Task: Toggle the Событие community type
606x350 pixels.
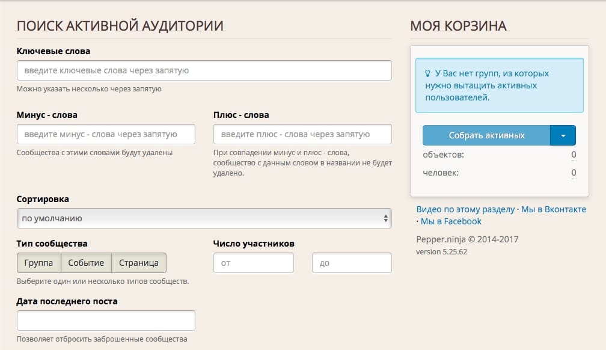Action: click(x=86, y=263)
